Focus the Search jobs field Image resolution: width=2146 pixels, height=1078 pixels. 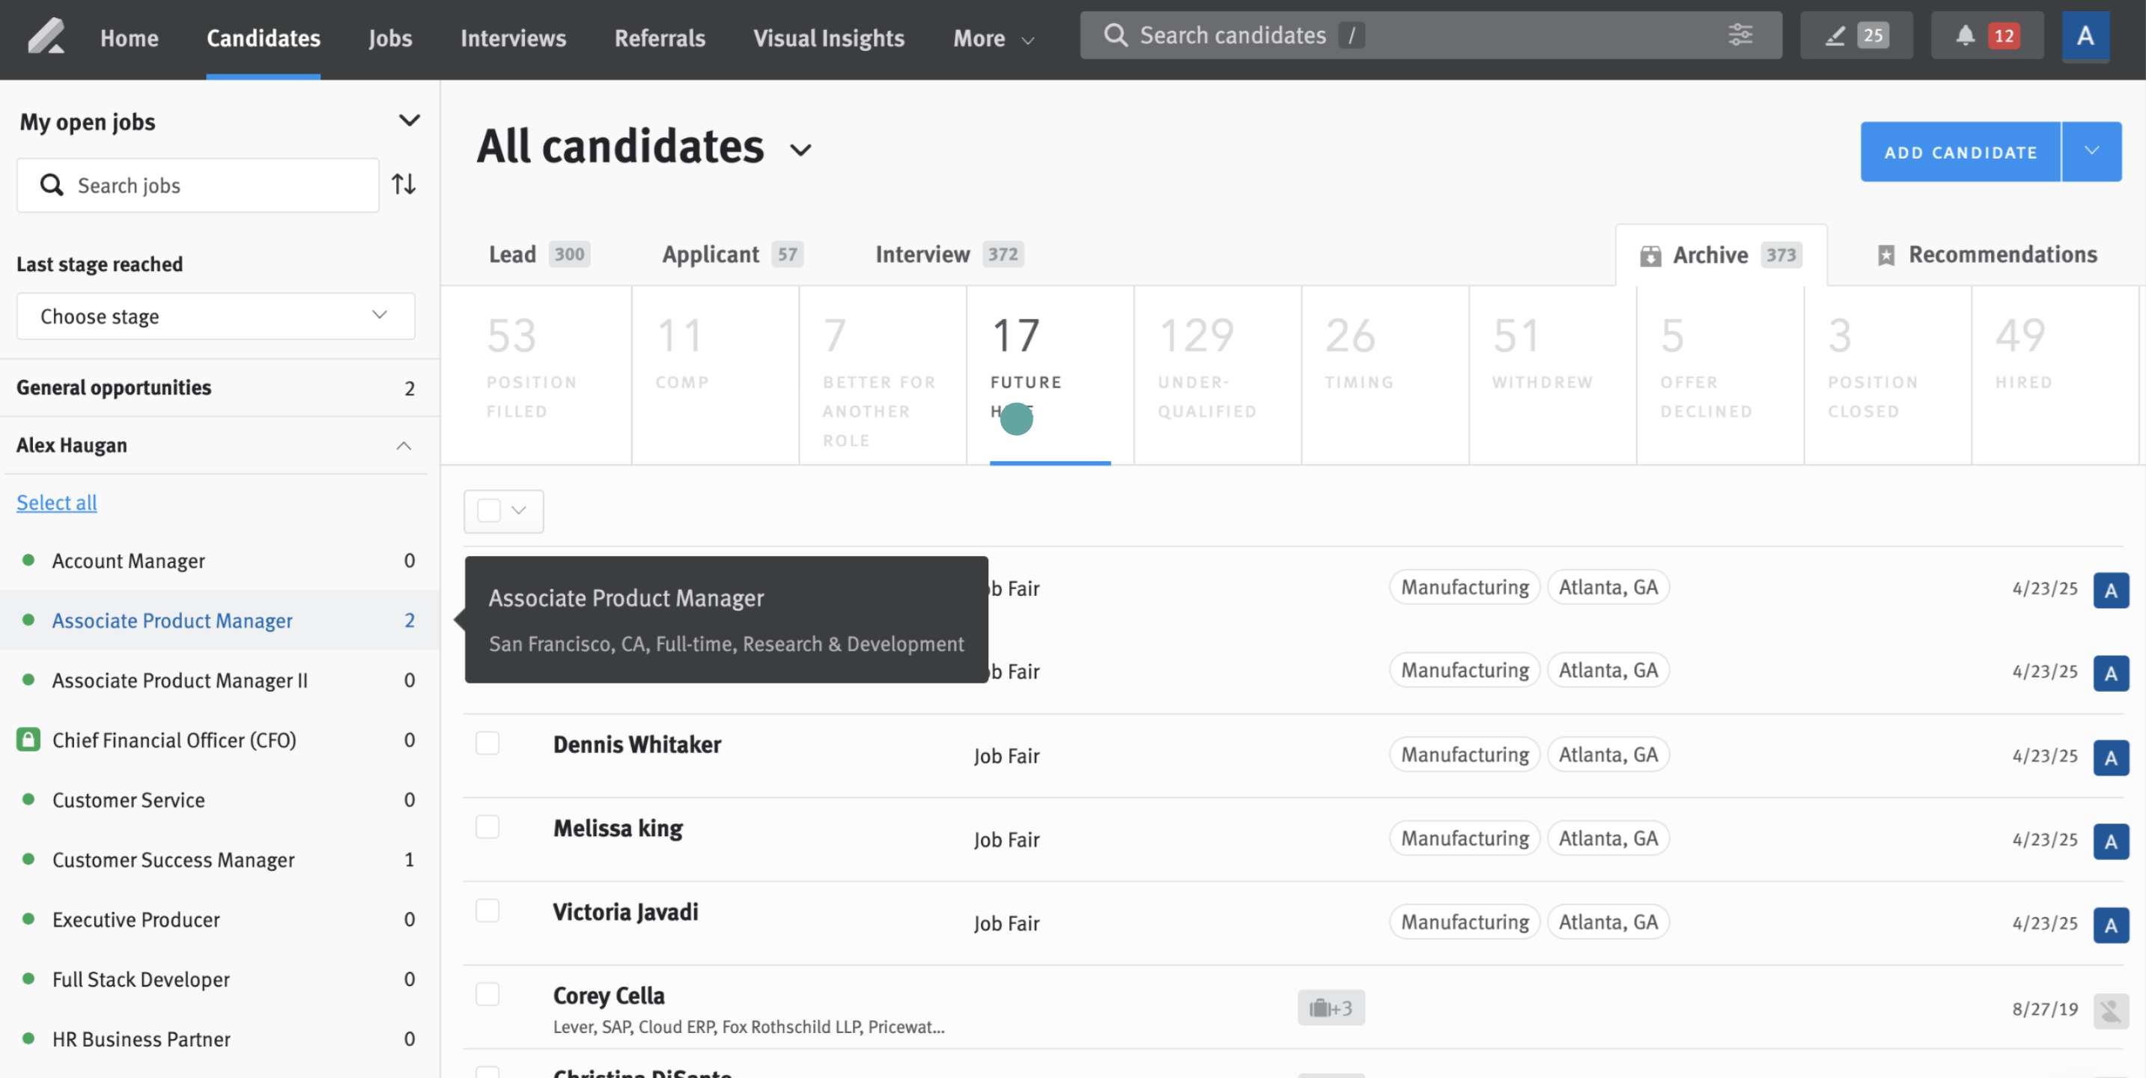tap(198, 185)
